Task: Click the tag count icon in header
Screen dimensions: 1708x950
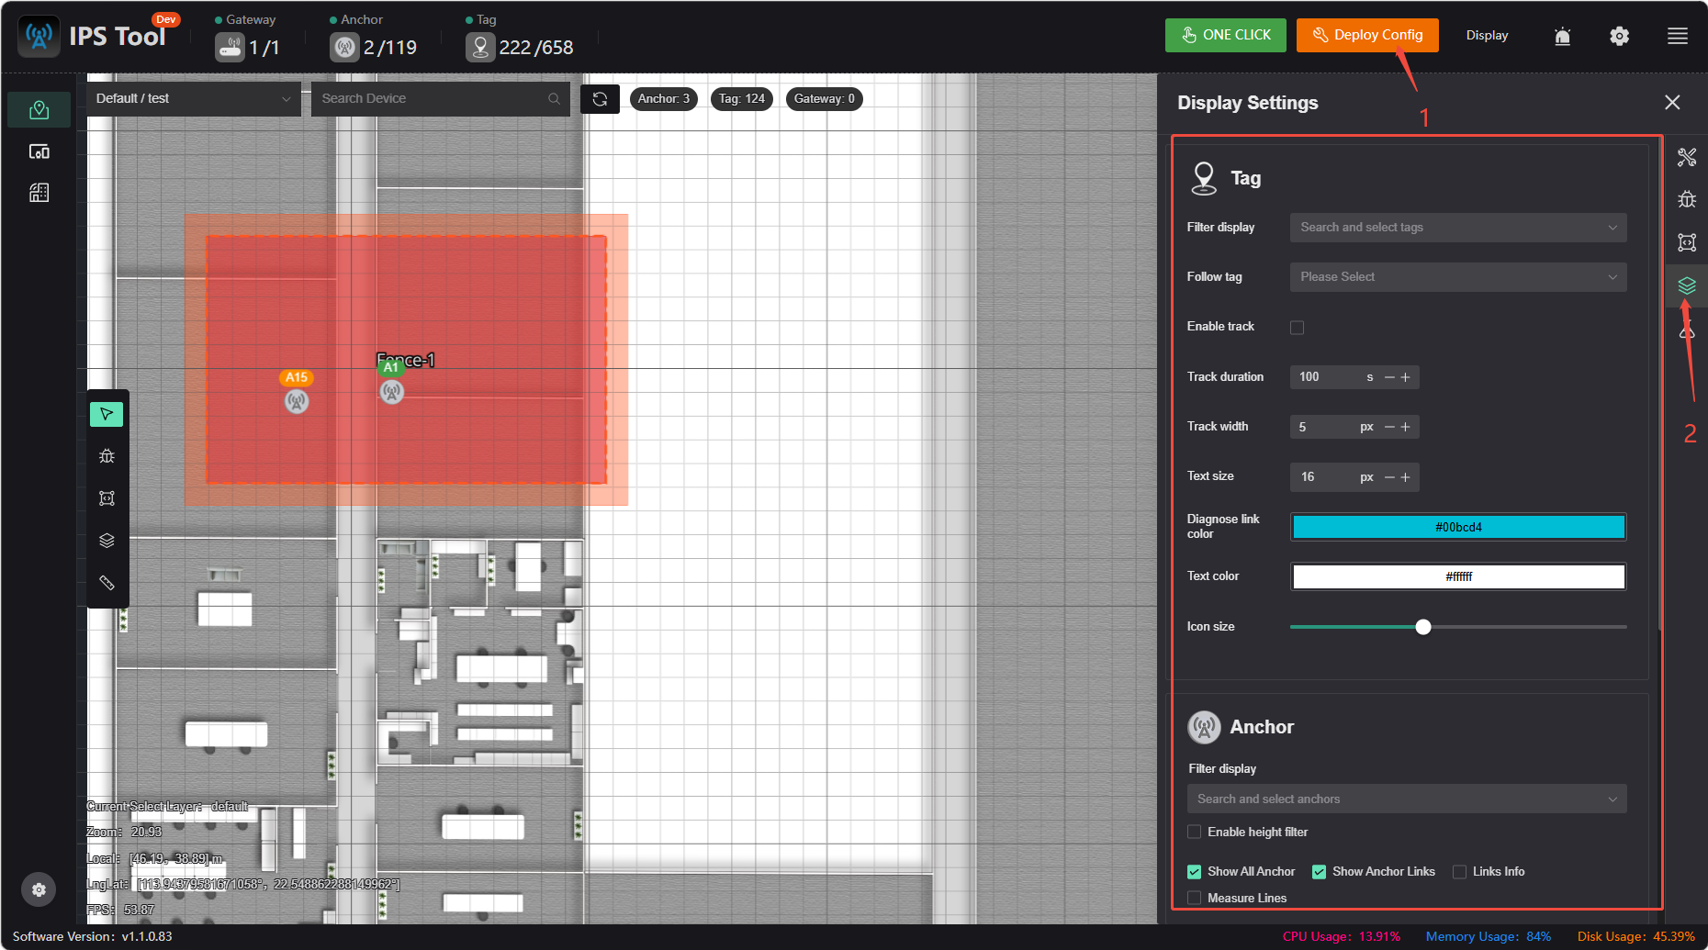Action: tap(480, 47)
